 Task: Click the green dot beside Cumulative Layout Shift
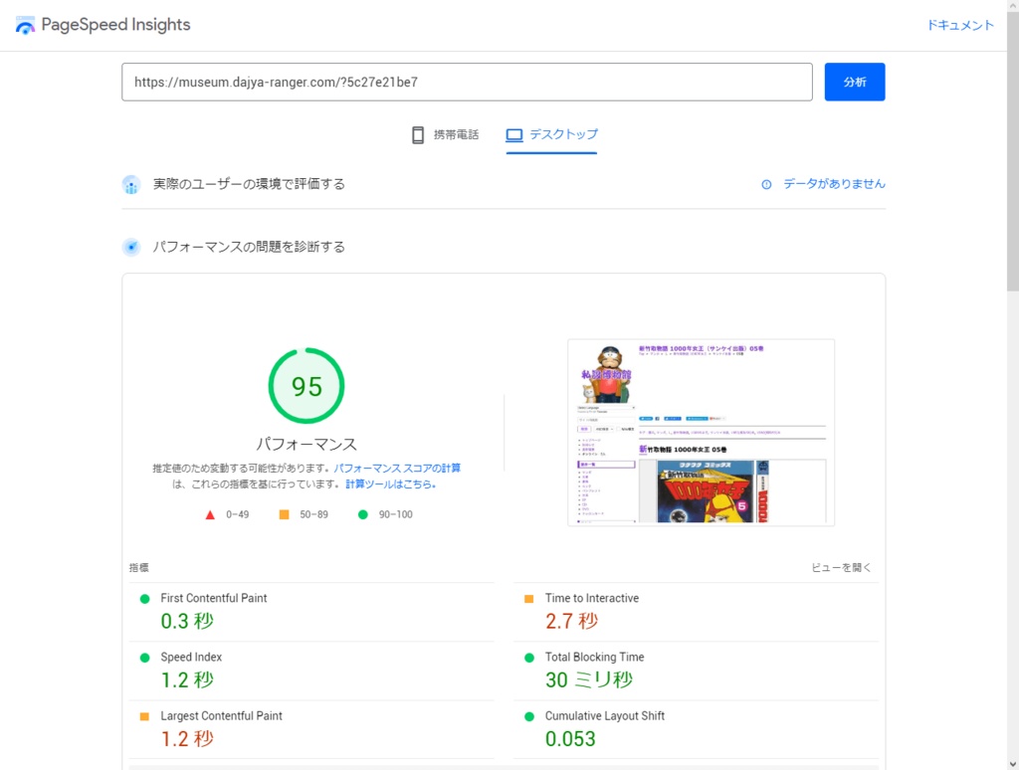click(530, 715)
